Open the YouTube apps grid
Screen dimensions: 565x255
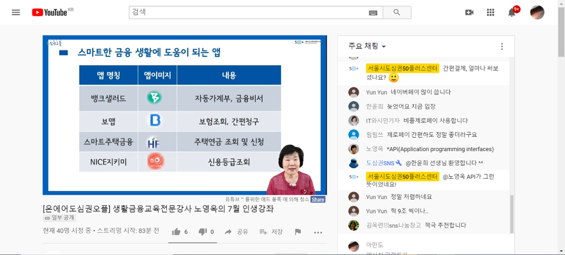tap(490, 13)
